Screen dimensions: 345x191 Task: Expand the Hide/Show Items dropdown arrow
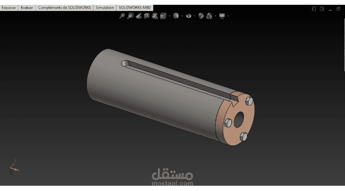pos(195,16)
